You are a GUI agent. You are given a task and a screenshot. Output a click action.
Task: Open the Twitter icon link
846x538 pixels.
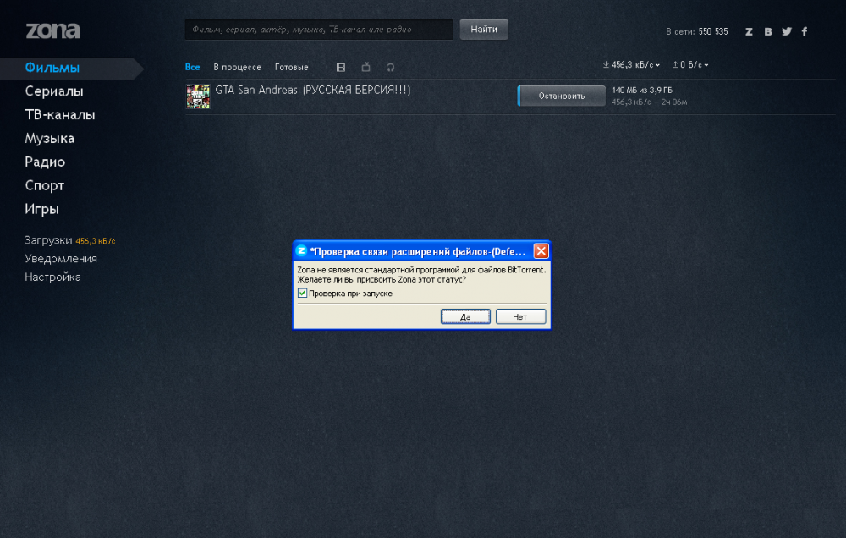(787, 31)
